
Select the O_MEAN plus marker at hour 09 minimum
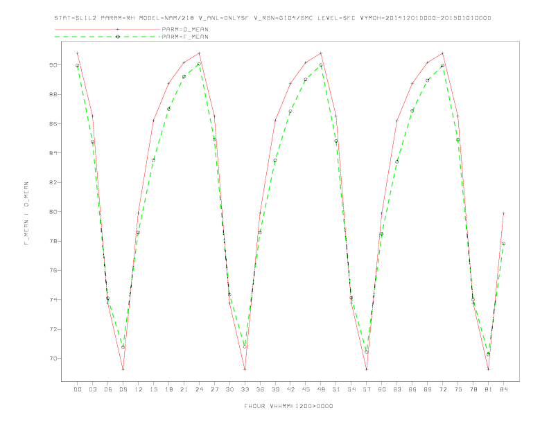click(123, 369)
